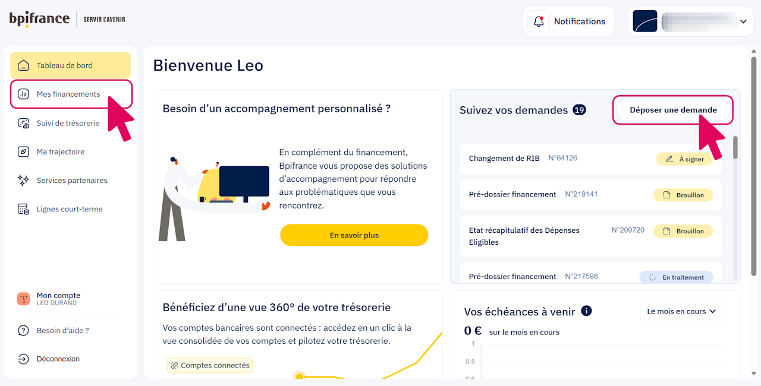Image resolution: width=761 pixels, height=386 pixels.
Task: Click the Services partenaires sparkle icon
Action: coord(23,180)
